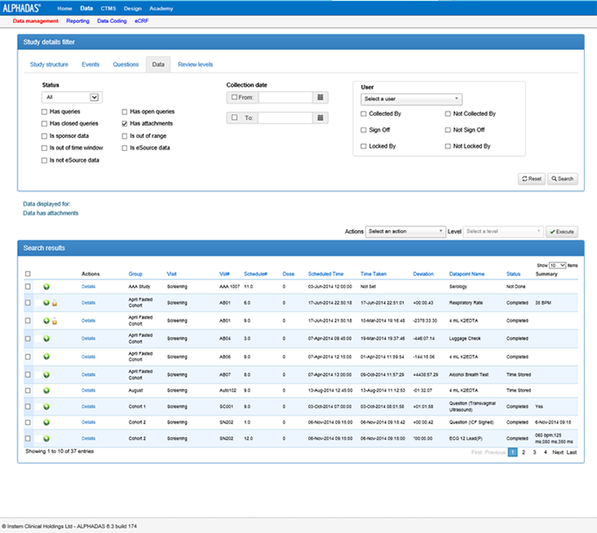Select all rows with the header checkbox
Screen dimensions: 597x533
28,274
